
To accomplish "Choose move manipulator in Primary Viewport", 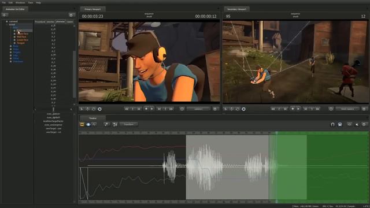I will pos(87,109).
